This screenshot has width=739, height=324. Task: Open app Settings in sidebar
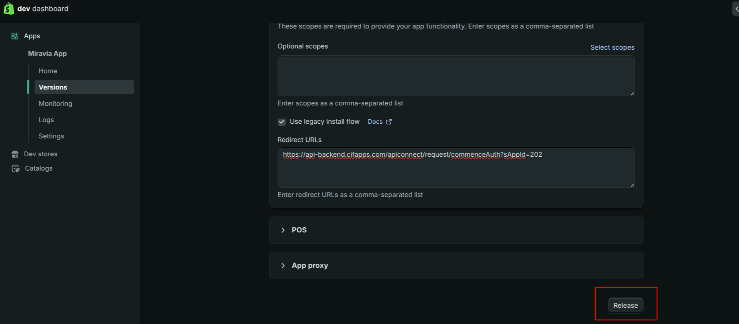coord(51,136)
